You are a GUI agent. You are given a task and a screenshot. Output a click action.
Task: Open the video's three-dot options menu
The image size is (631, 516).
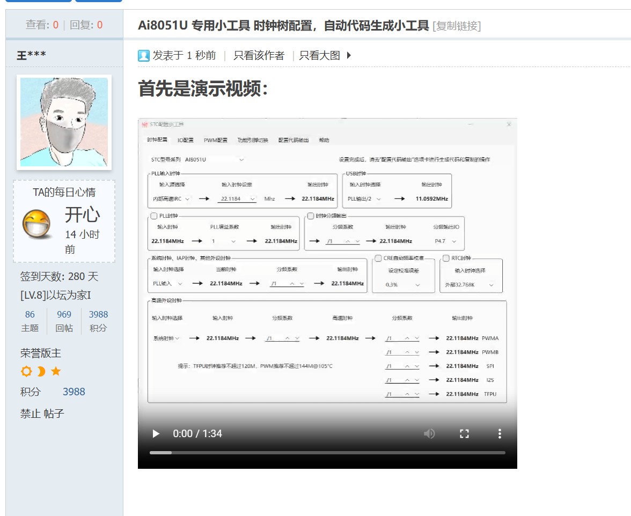click(x=500, y=433)
